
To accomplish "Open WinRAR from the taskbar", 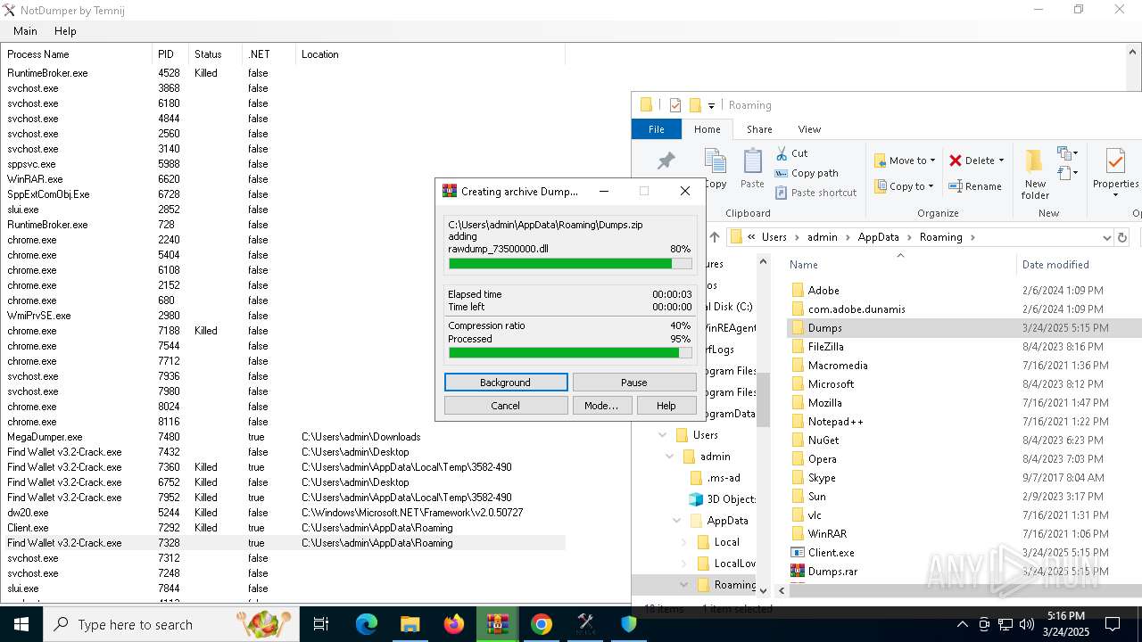I will click(498, 624).
